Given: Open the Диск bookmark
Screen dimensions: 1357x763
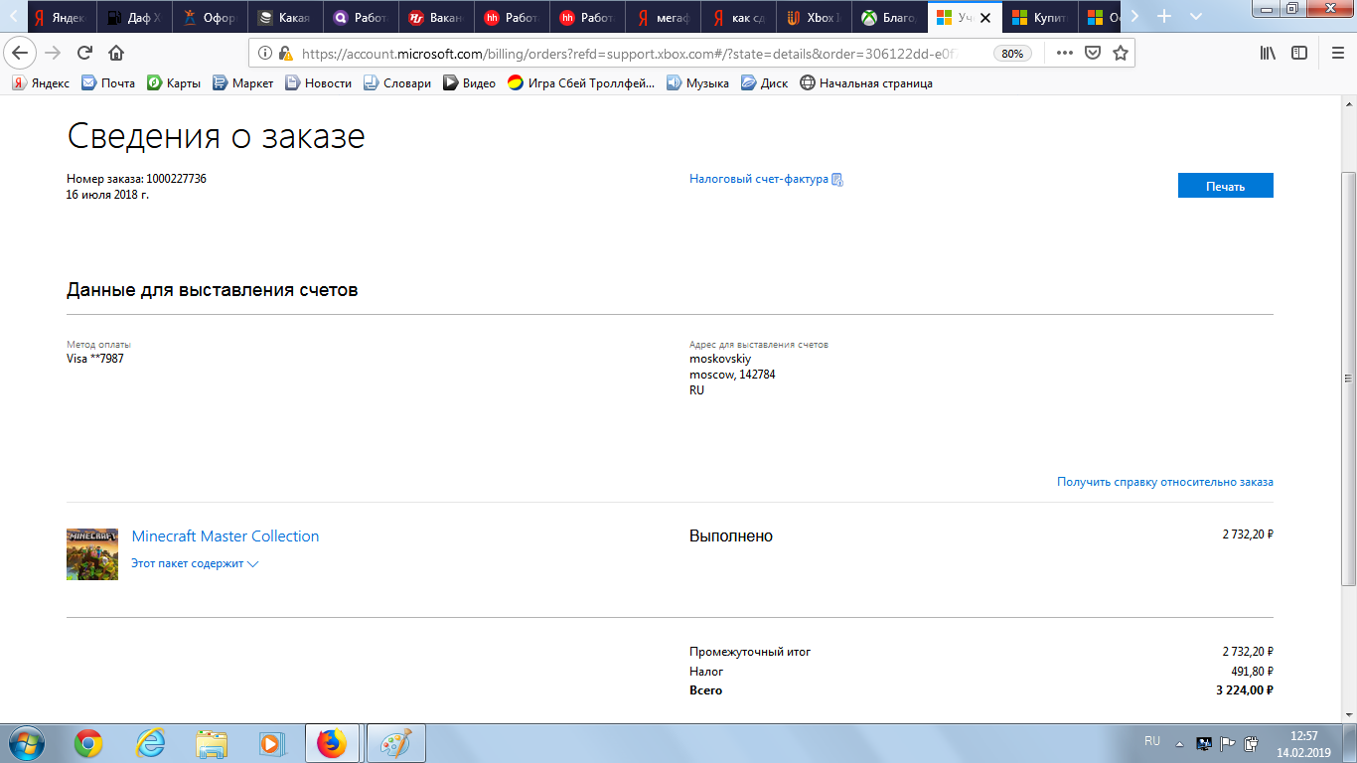Looking at the screenshot, I should tap(765, 83).
